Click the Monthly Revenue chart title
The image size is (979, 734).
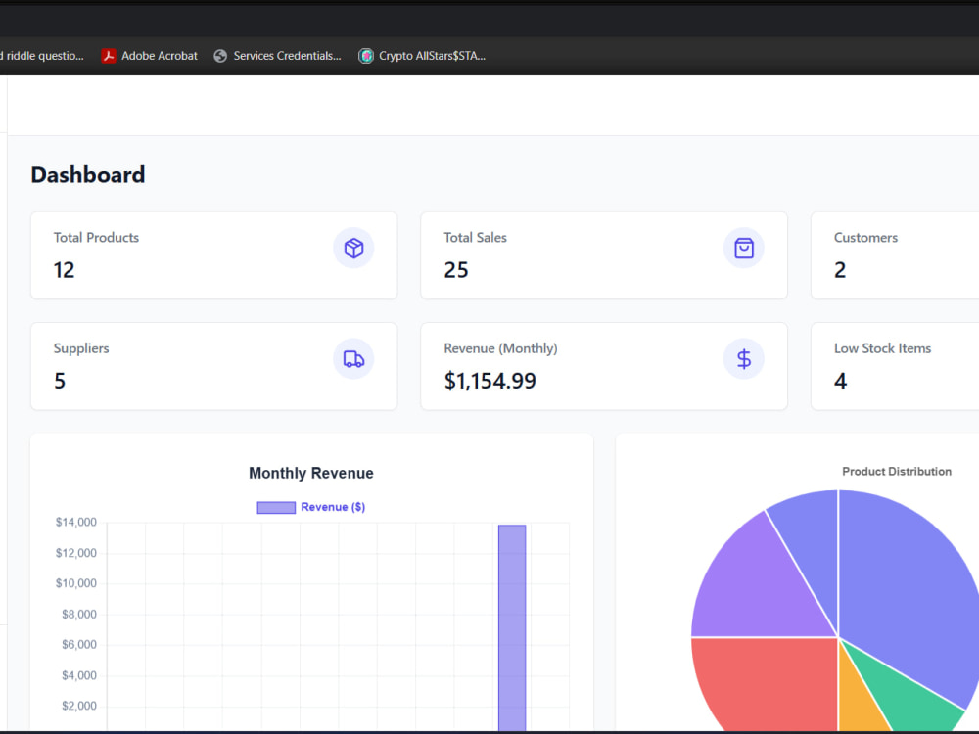pos(311,473)
